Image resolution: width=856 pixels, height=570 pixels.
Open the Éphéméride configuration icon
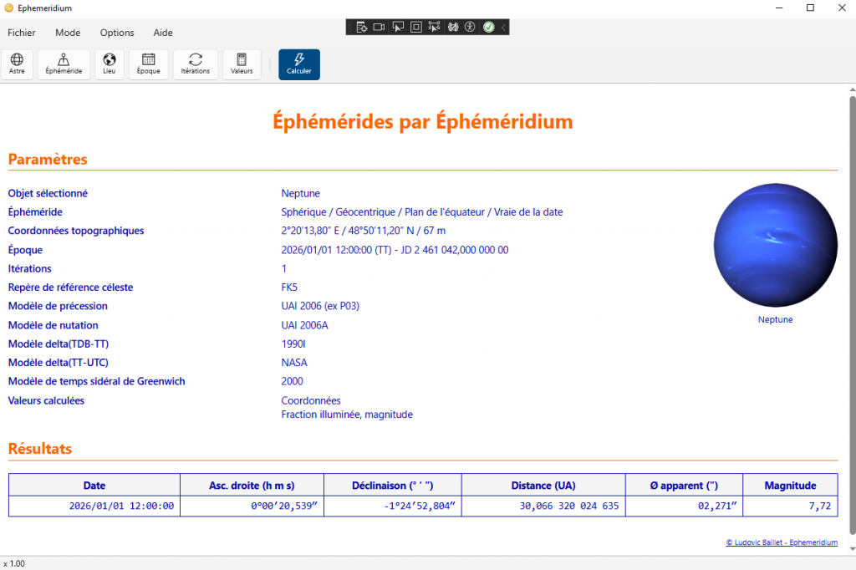tap(64, 64)
